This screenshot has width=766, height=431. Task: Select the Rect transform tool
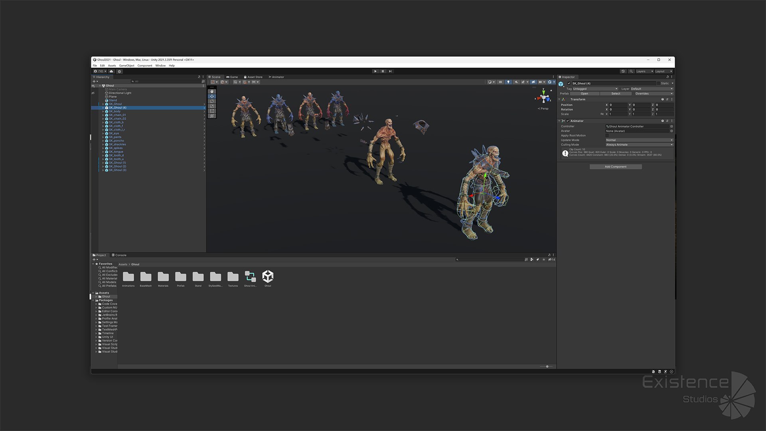(212, 111)
